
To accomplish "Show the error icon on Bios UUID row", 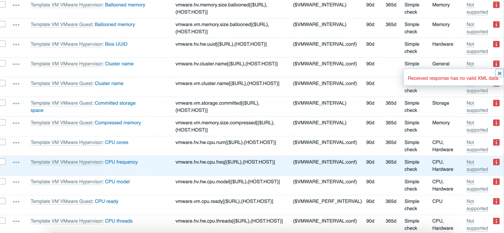I will tap(496, 44).
